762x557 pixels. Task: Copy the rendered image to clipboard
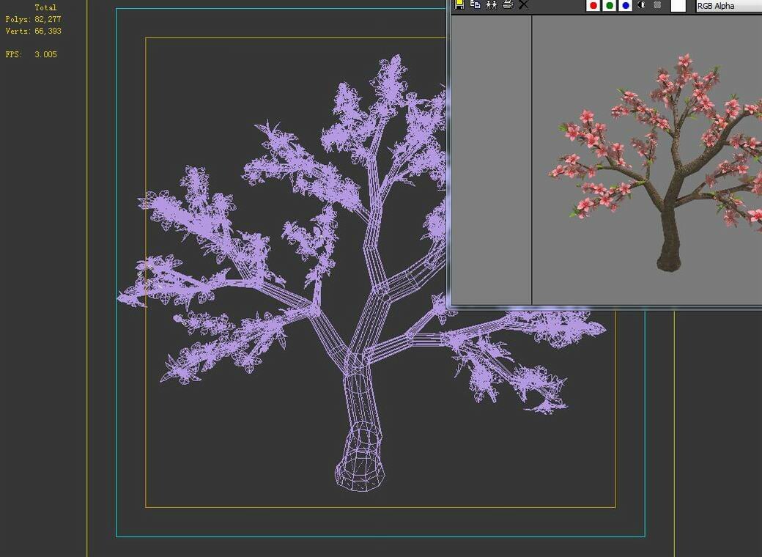click(474, 5)
